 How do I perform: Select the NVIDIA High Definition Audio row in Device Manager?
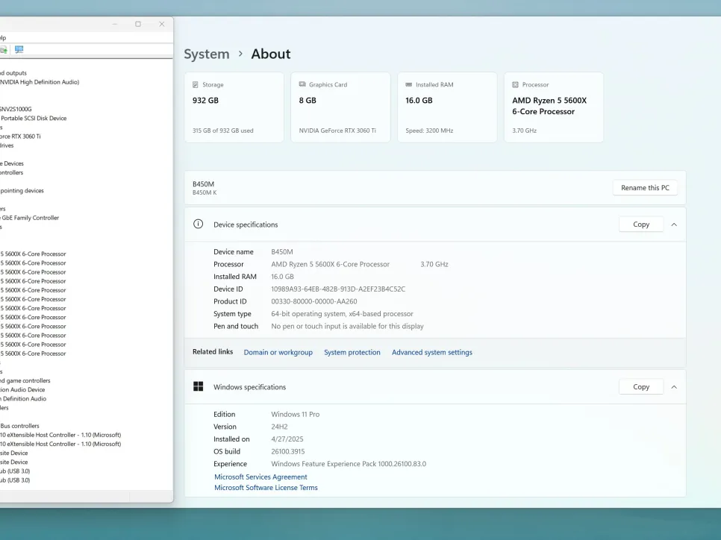40,82
